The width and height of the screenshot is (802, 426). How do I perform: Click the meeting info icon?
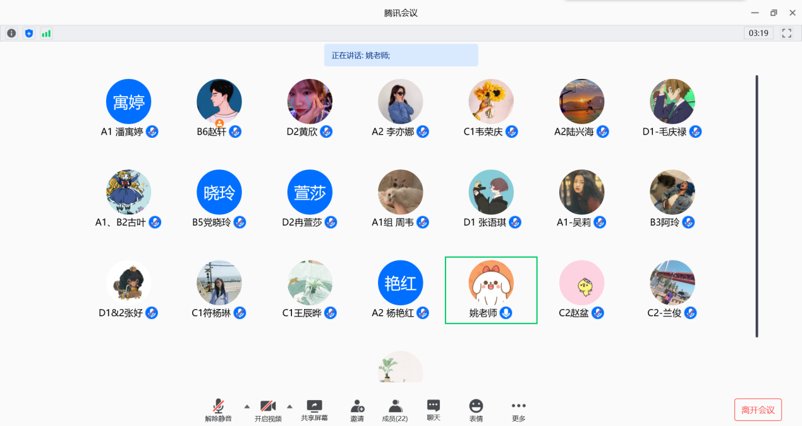11,33
